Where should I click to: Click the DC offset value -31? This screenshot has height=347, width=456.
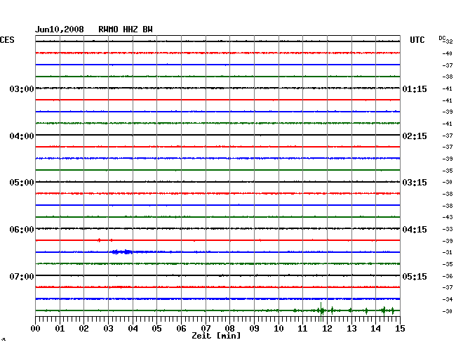tap(448, 252)
